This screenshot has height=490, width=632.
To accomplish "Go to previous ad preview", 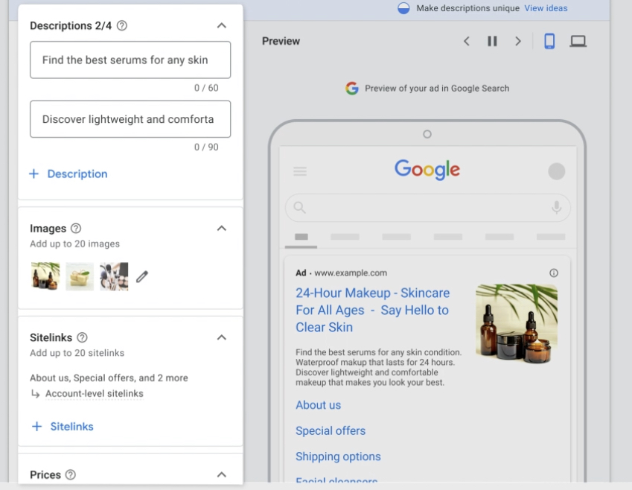I will point(467,41).
